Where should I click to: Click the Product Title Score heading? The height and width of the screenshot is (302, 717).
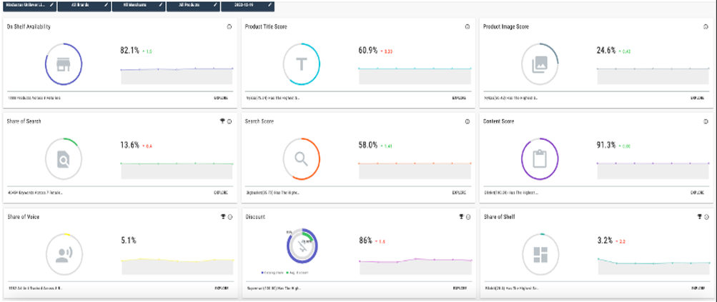pyautogui.click(x=266, y=27)
